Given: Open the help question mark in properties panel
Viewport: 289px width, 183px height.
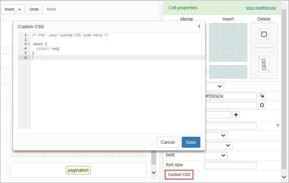Looking at the screenshot, I should coord(278,126).
